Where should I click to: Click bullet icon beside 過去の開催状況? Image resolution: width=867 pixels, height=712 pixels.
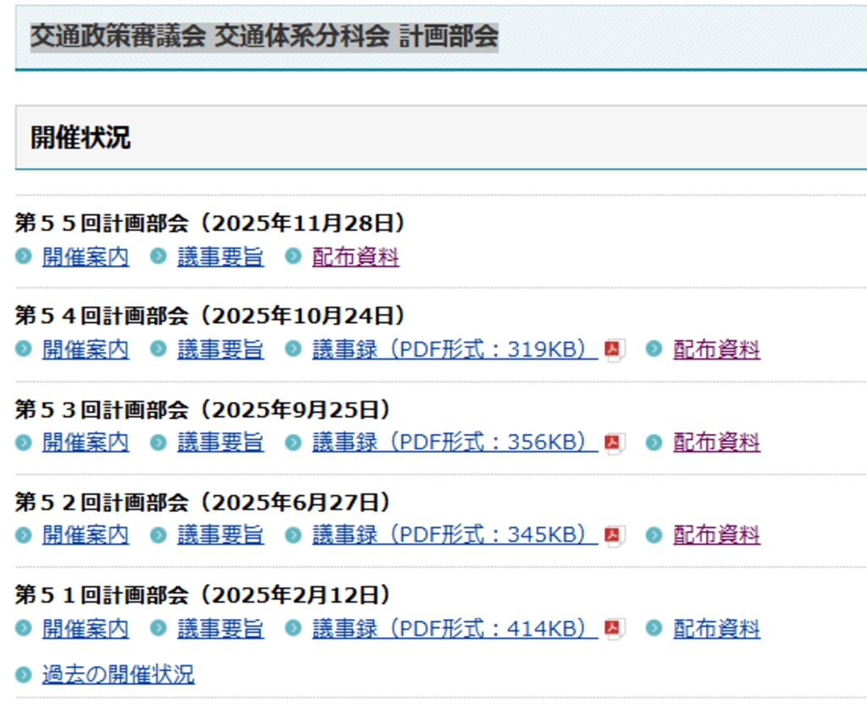point(24,675)
